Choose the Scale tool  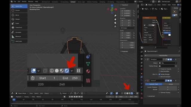(x=19, y=23)
